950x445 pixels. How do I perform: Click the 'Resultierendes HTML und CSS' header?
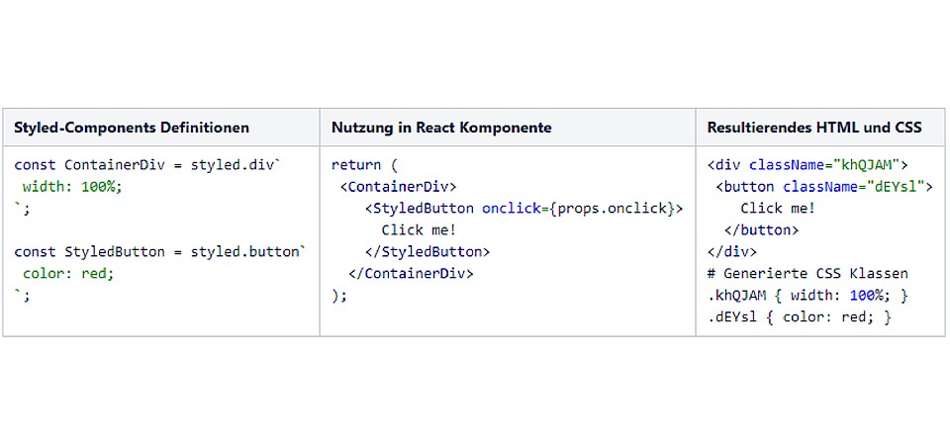click(814, 128)
